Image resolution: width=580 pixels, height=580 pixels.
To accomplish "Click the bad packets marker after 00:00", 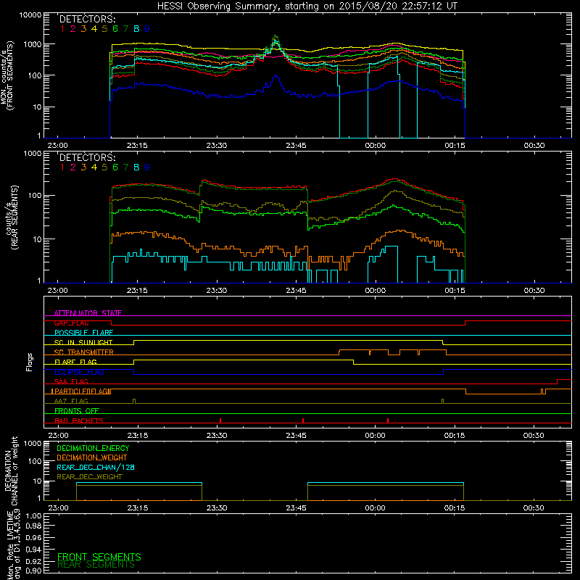I will pos(388,420).
